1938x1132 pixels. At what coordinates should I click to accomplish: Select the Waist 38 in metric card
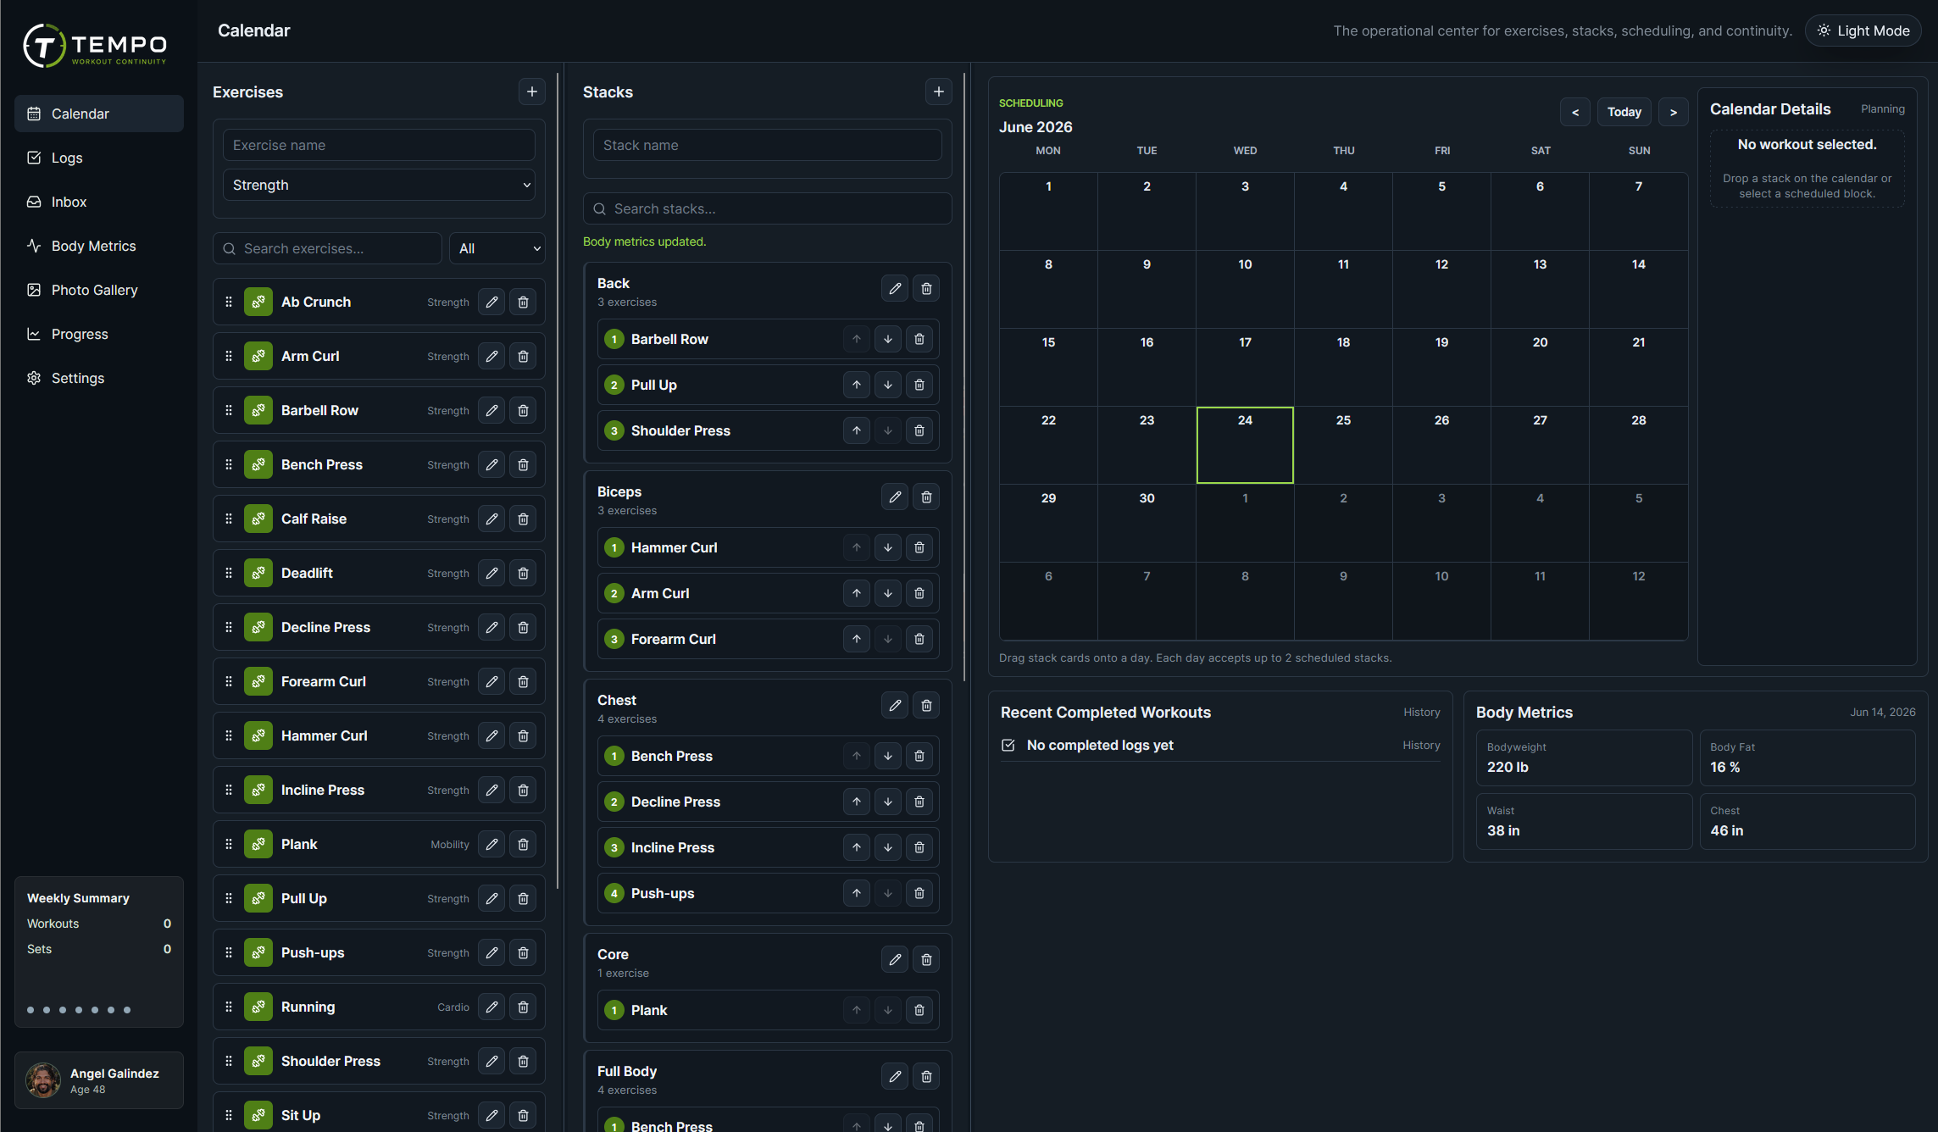pos(1584,821)
